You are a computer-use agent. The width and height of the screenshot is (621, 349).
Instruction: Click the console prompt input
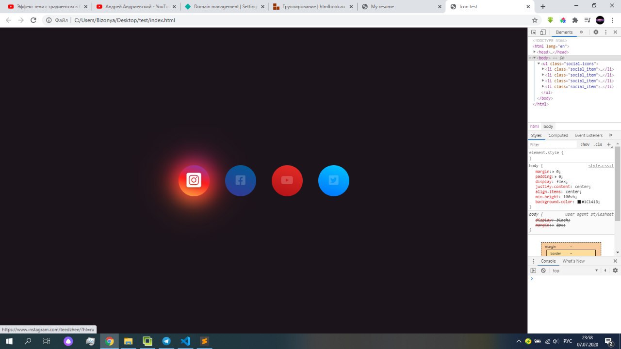[x=575, y=279]
